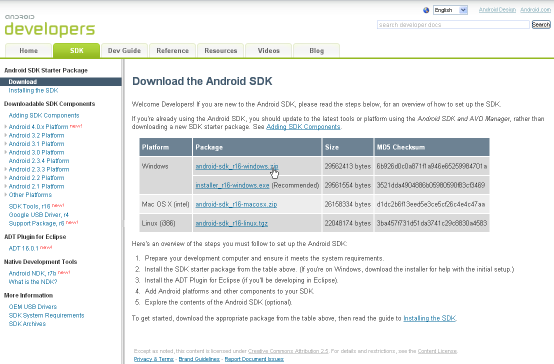Image resolution: width=554 pixels, height=364 pixels.
Task: Open Android 3.1 Platform link
Action: point(36,144)
